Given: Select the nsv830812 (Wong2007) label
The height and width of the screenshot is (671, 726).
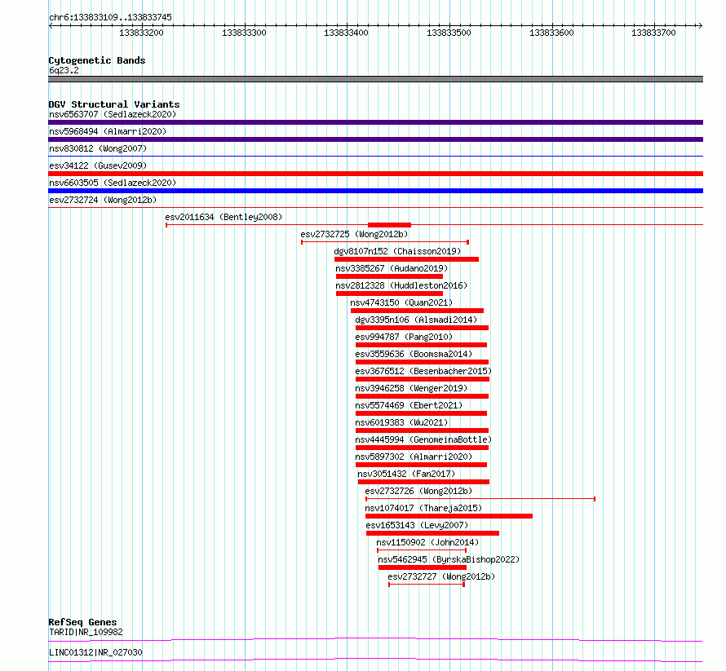Looking at the screenshot, I should (x=98, y=148).
